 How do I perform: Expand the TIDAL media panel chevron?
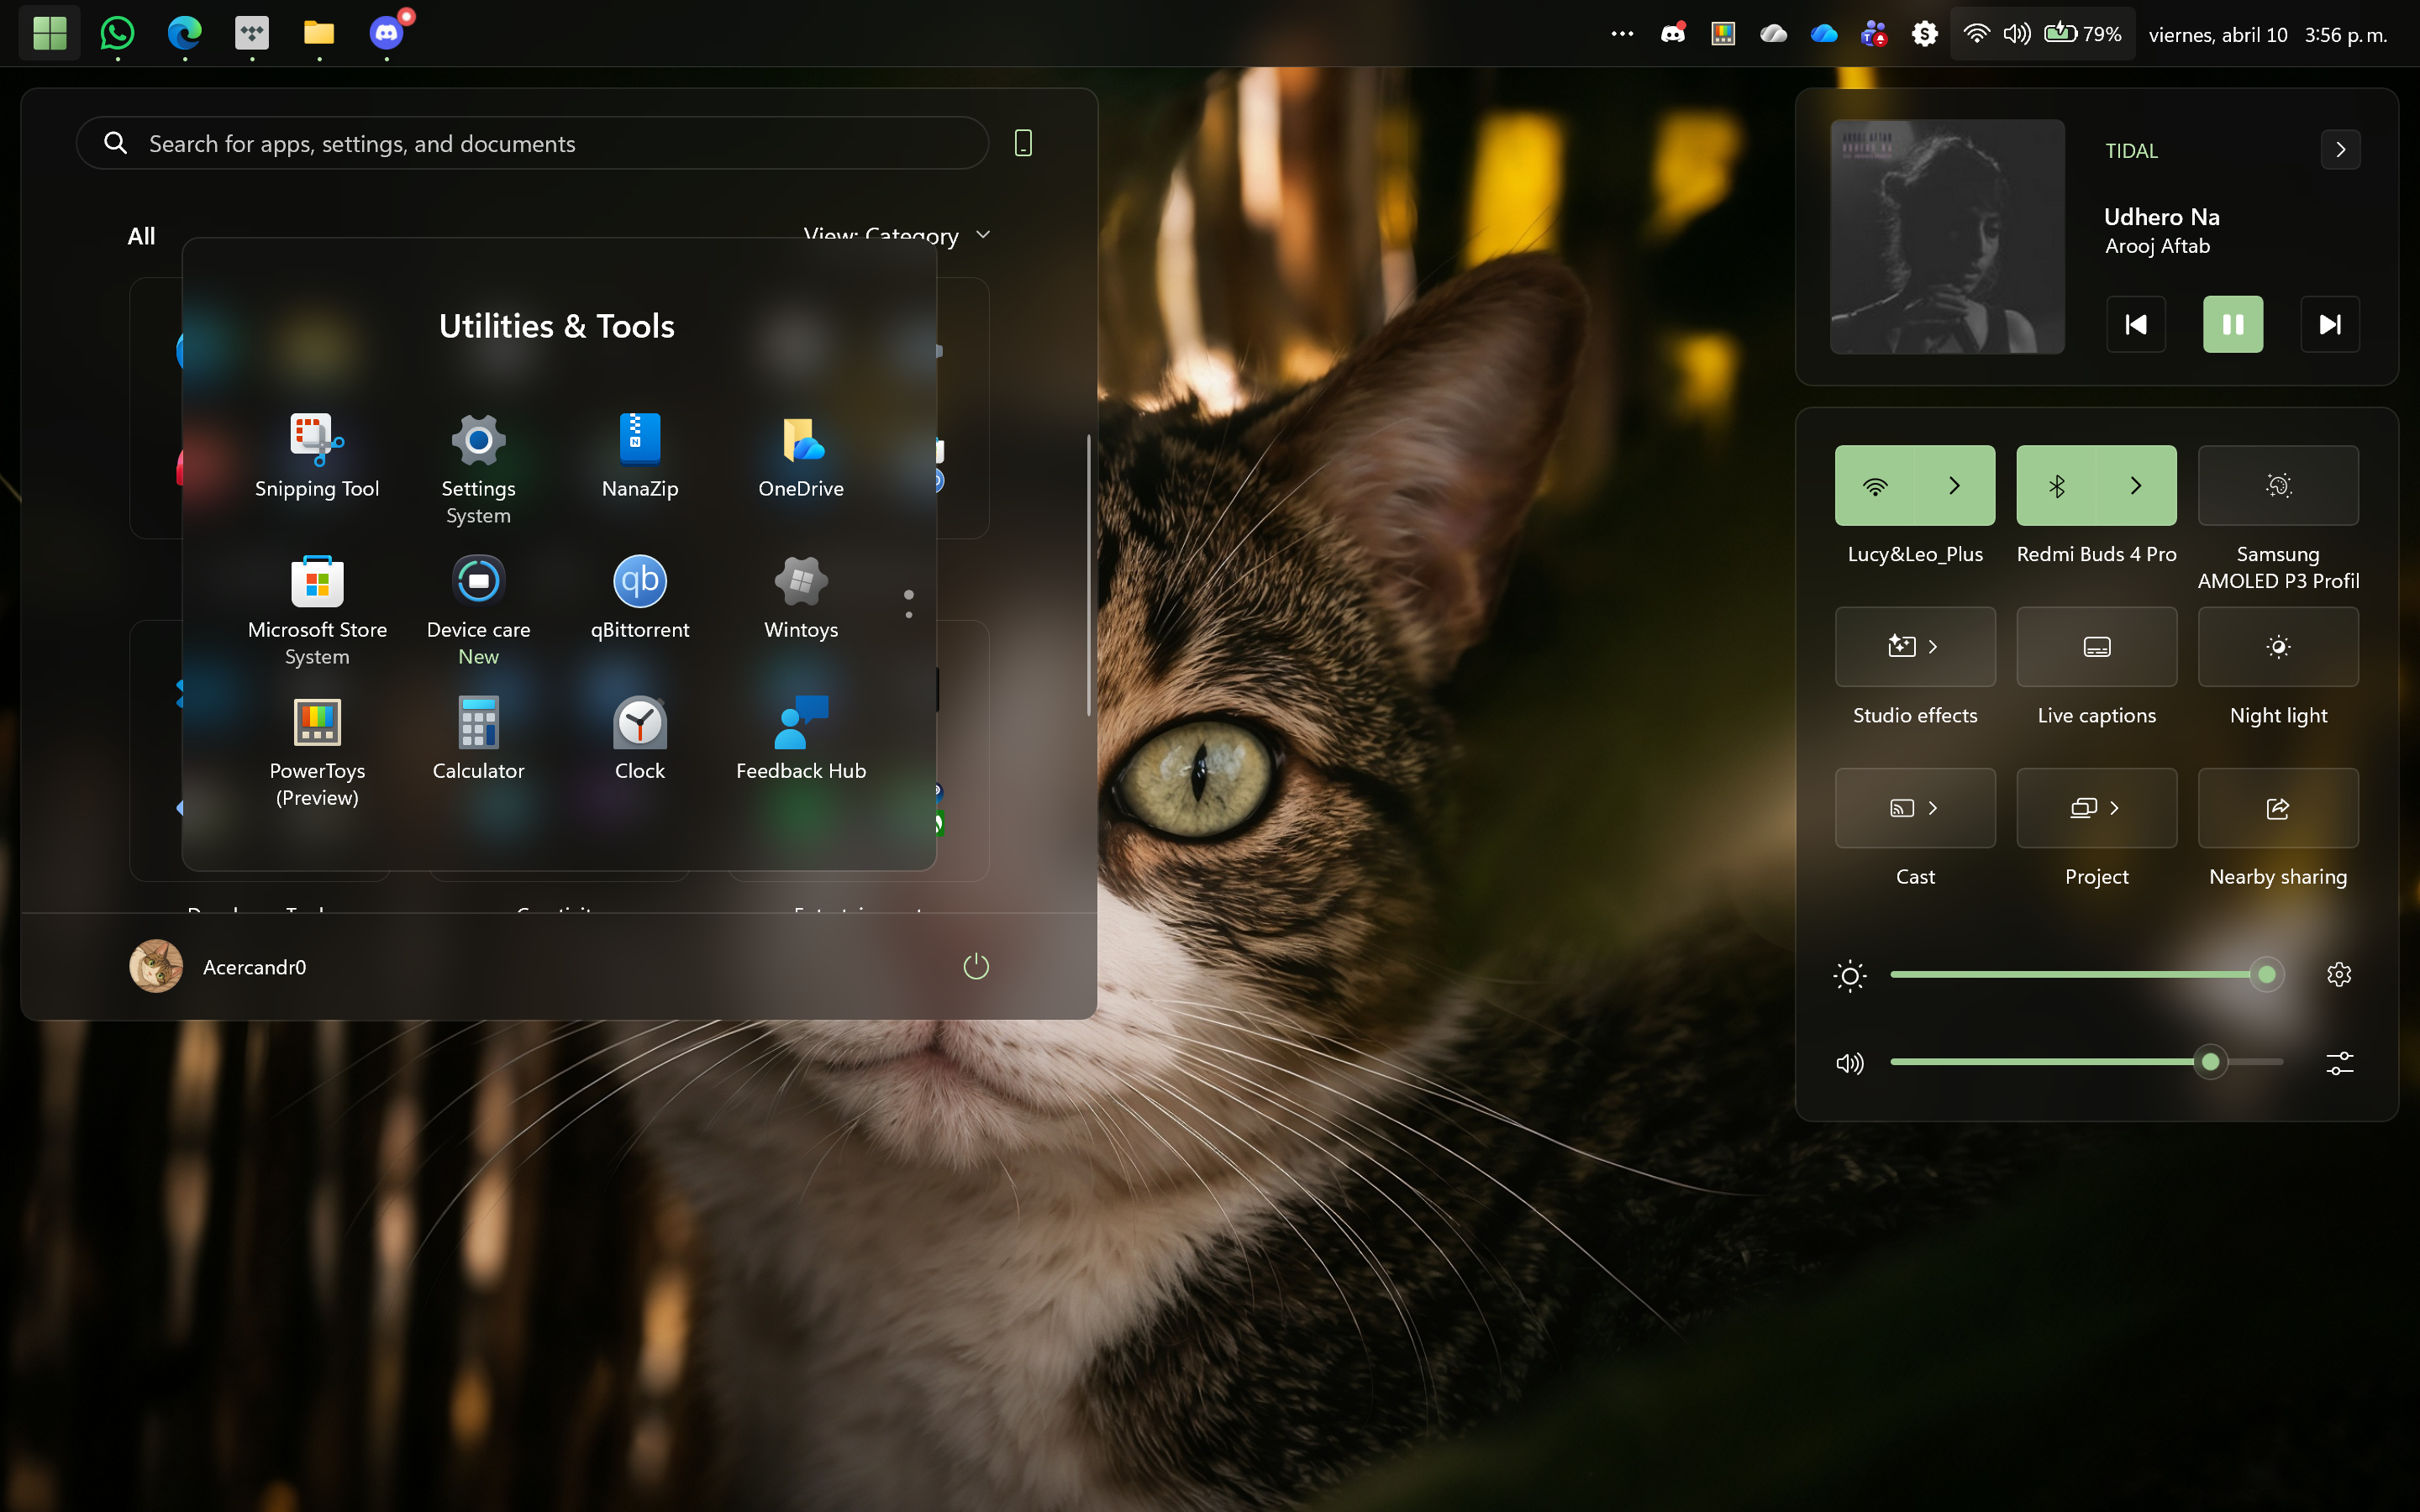(2340, 150)
